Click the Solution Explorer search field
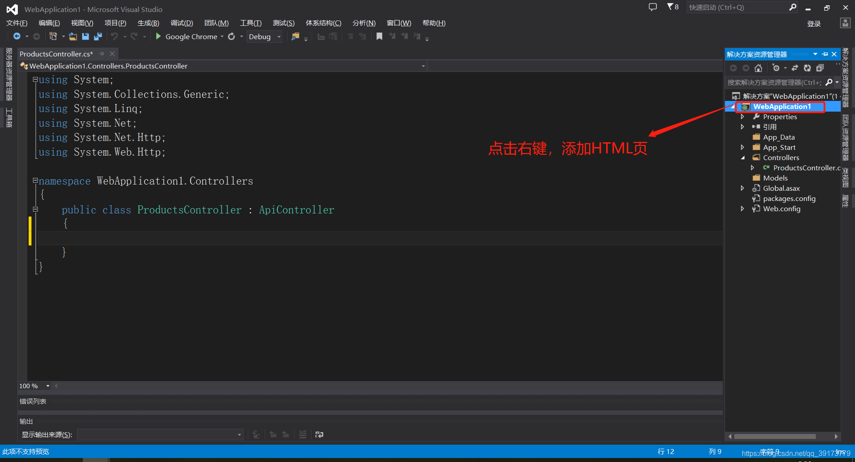 [774, 82]
